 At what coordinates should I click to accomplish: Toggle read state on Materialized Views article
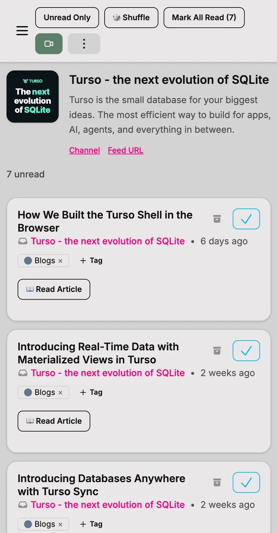(246, 351)
